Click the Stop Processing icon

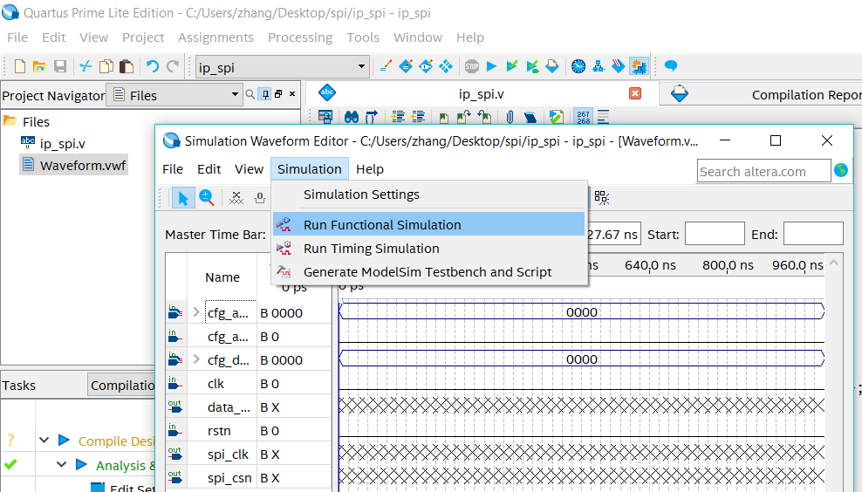pyautogui.click(x=472, y=66)
